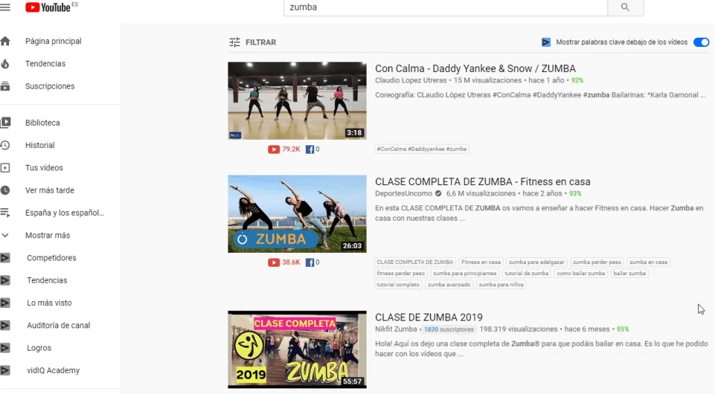The height and width of the screenshot is (394, 715).
Task: Click the 'zumba en casa' keyword tag
Action: pyautogui.click(x=649, y=262)
